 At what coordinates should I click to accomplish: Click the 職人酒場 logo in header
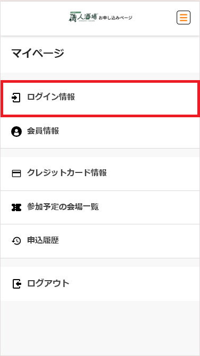[83, 17]
